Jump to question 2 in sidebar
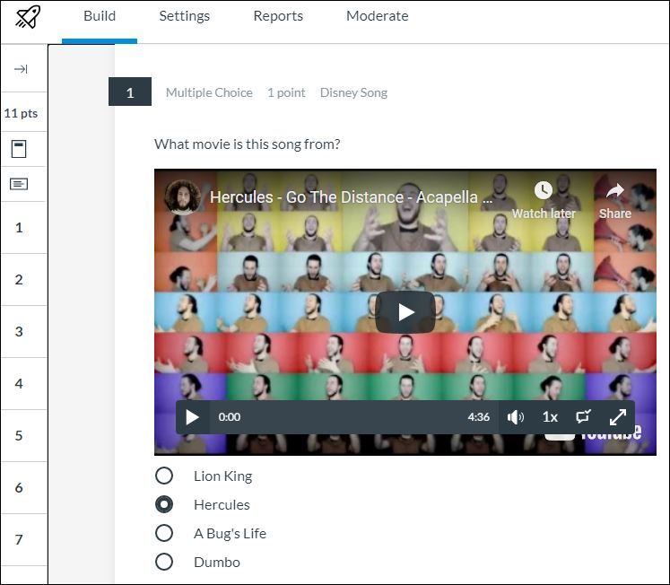Viewport: 670px width, 585px height. tap(19, 279)
